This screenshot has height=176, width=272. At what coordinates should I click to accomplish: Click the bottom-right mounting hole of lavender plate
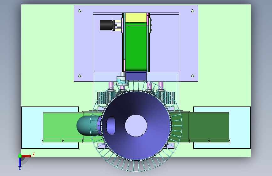pyautogui.click(x=192, y=76)
